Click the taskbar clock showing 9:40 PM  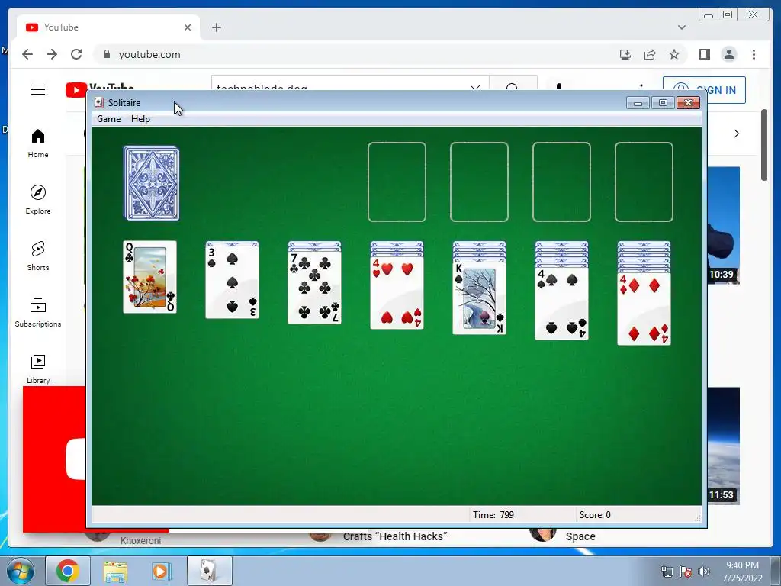click(742, 572)
